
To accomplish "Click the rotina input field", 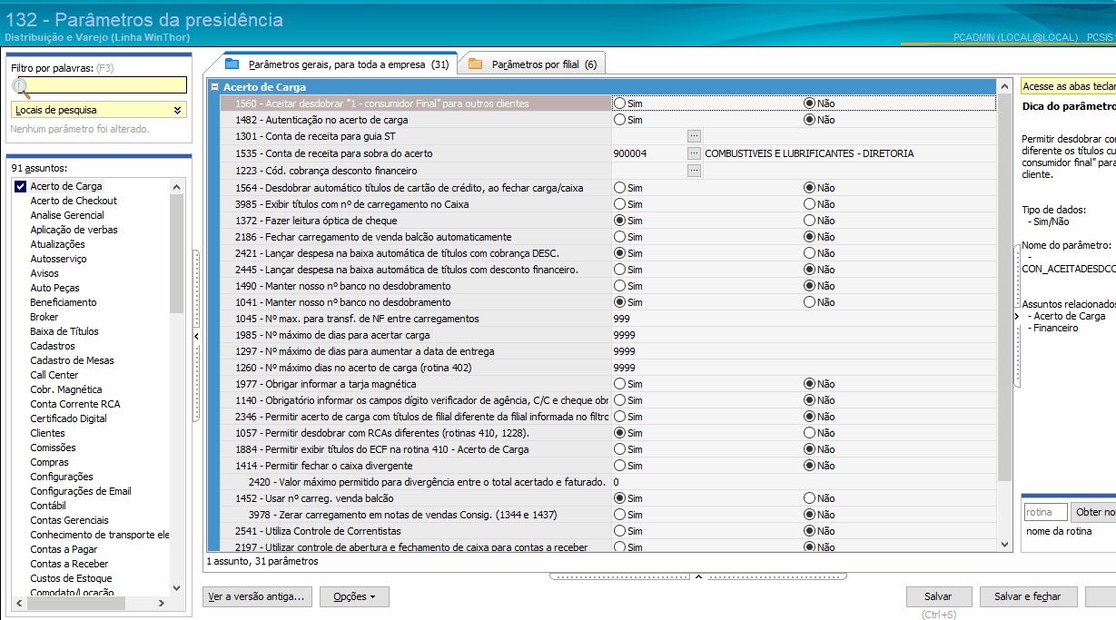I will [x=1045, y=512].
